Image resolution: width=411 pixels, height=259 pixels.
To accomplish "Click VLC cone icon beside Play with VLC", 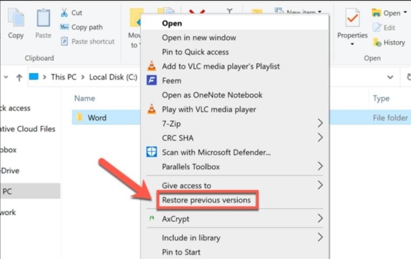I will pyautogui.click(x=152, y=109).
